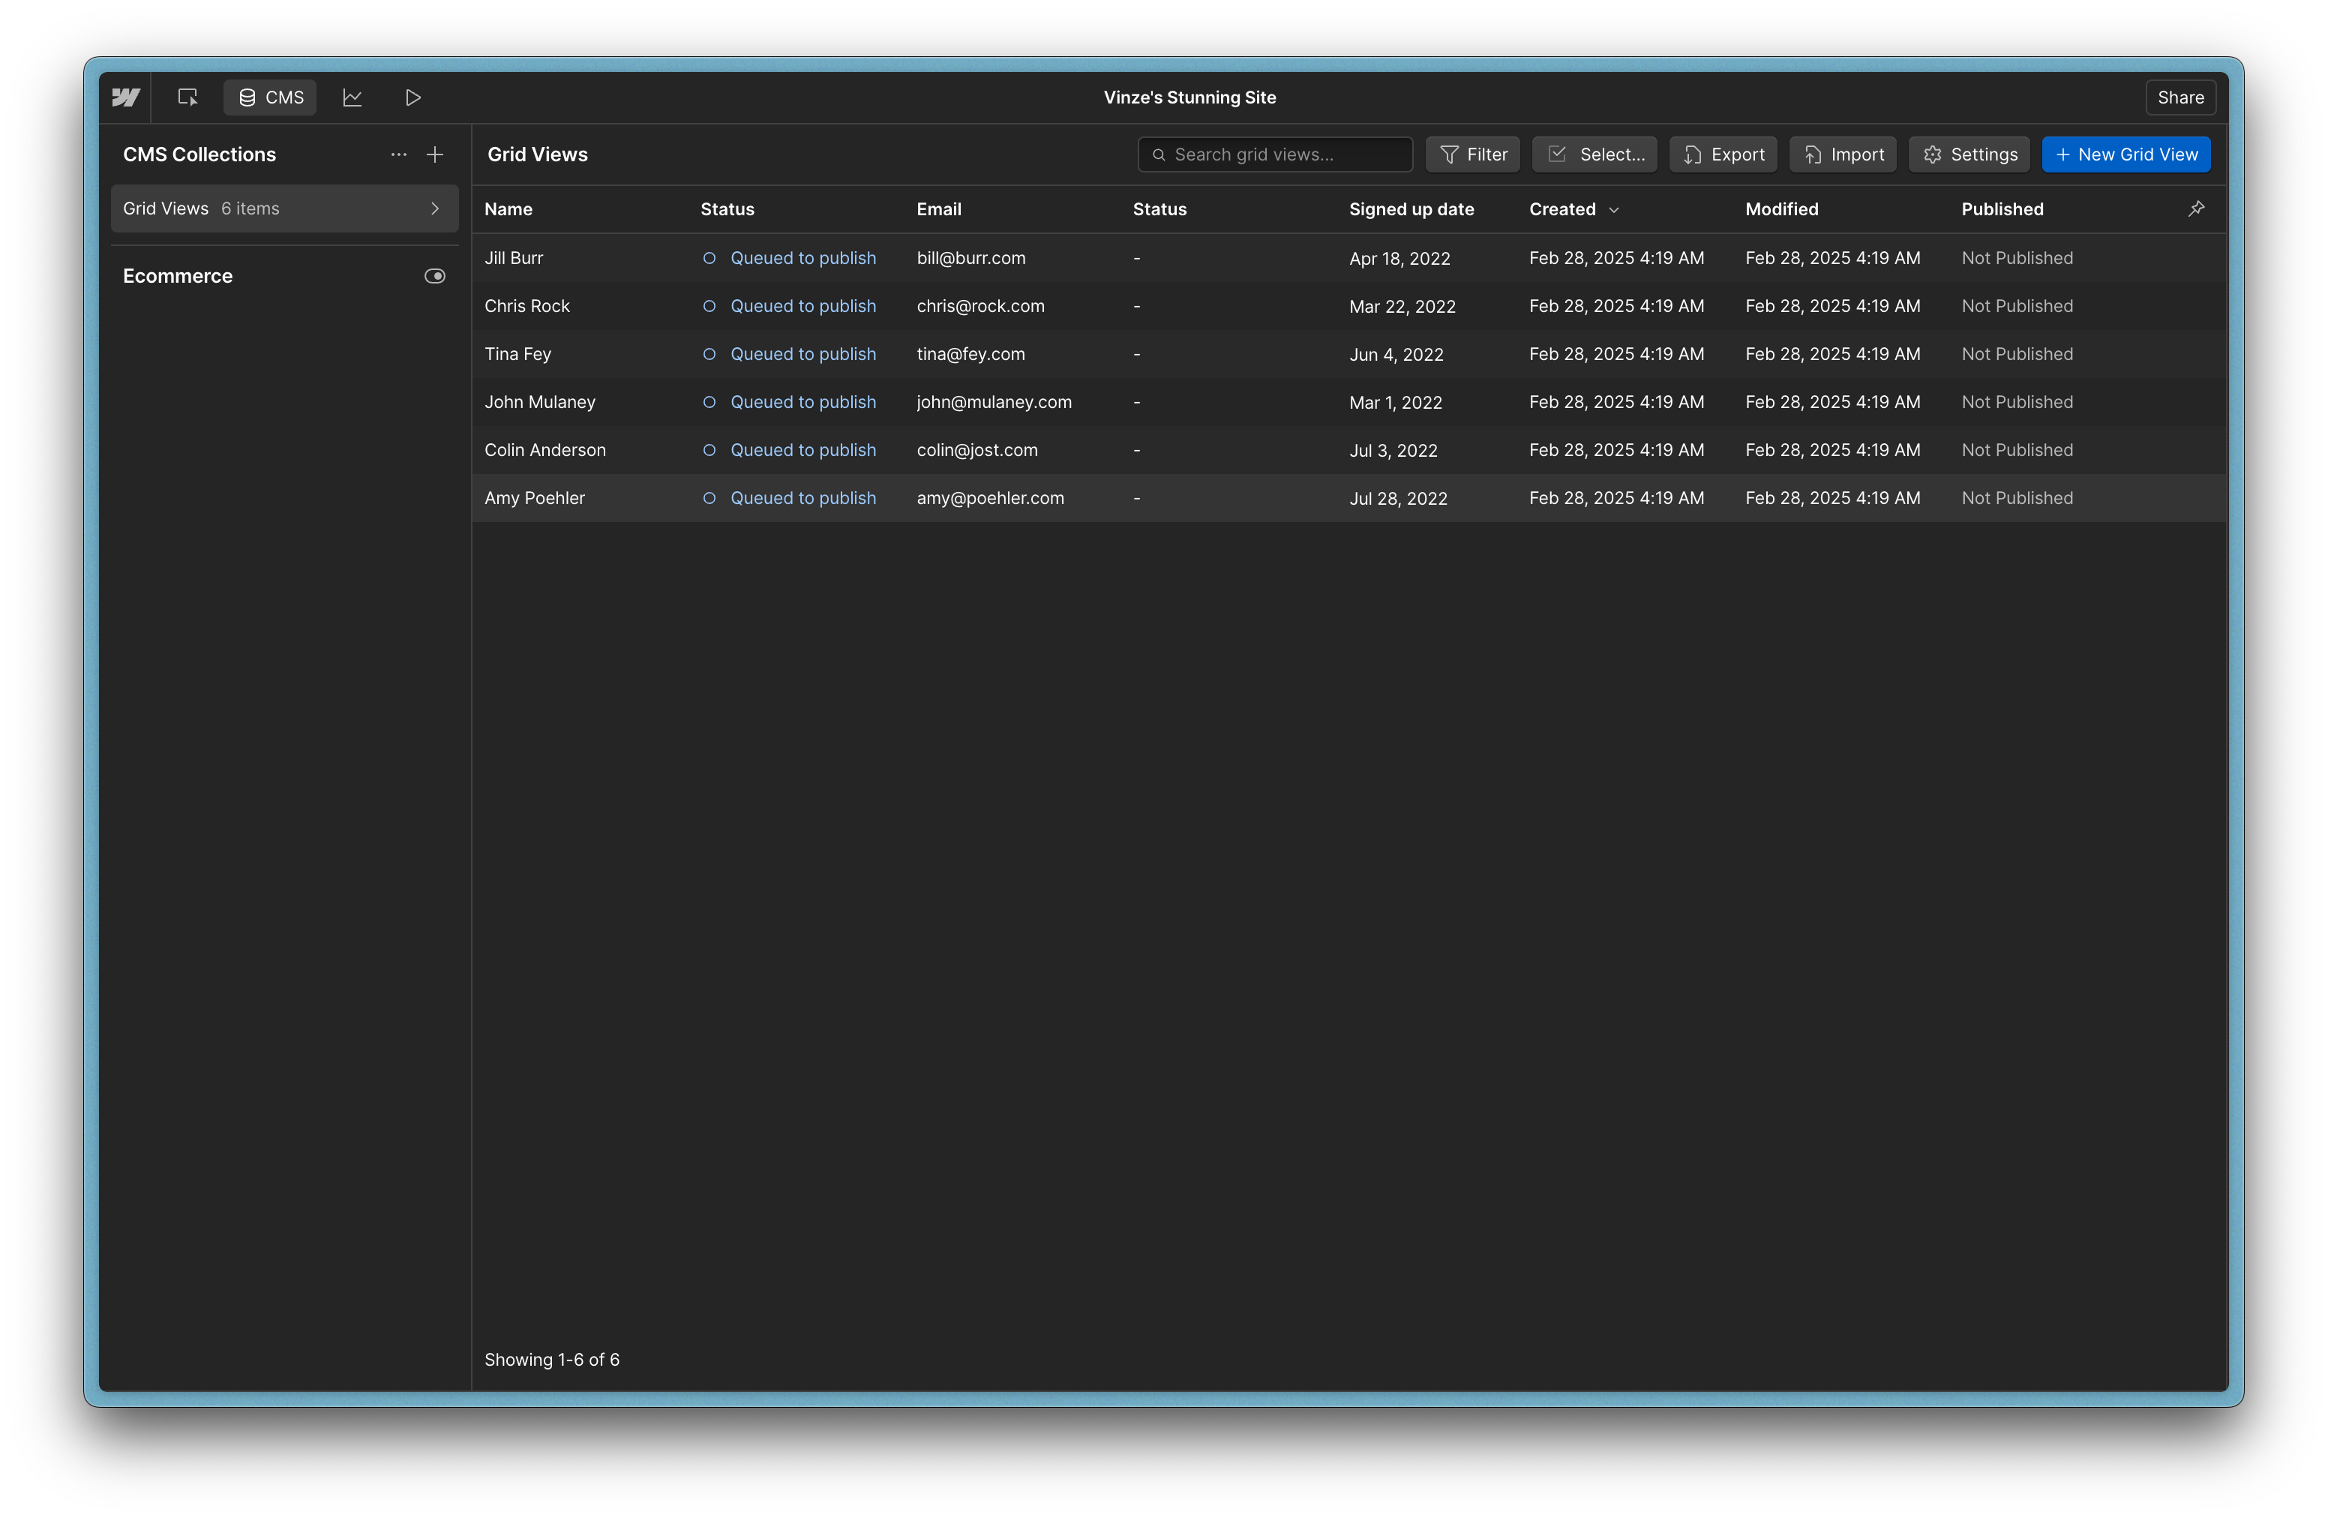
Task: Click the john@mulaney.com email cell
Action: (994, 402)
